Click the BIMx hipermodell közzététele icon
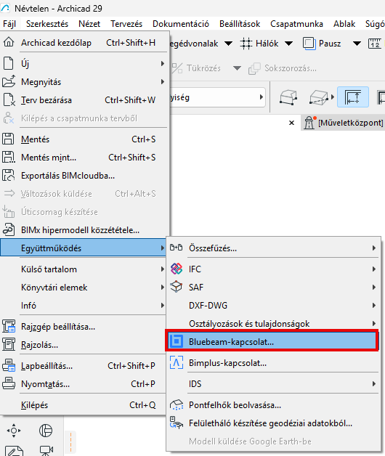385x456 pixels. pyautogui.click(x=9, y=229)
